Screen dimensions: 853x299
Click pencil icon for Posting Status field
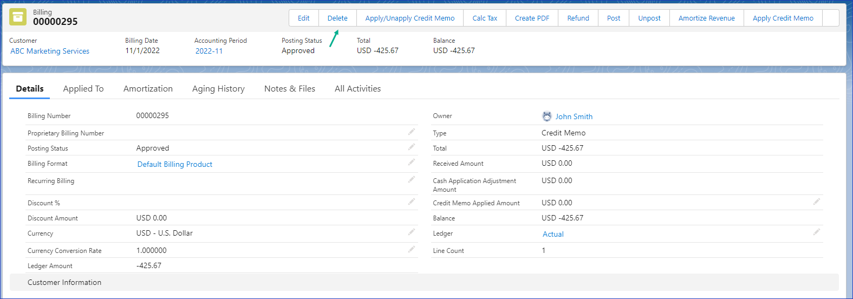click(x=412, y=147)
